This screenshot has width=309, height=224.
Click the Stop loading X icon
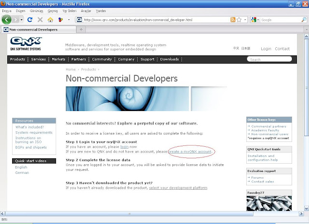coord(40,20)
